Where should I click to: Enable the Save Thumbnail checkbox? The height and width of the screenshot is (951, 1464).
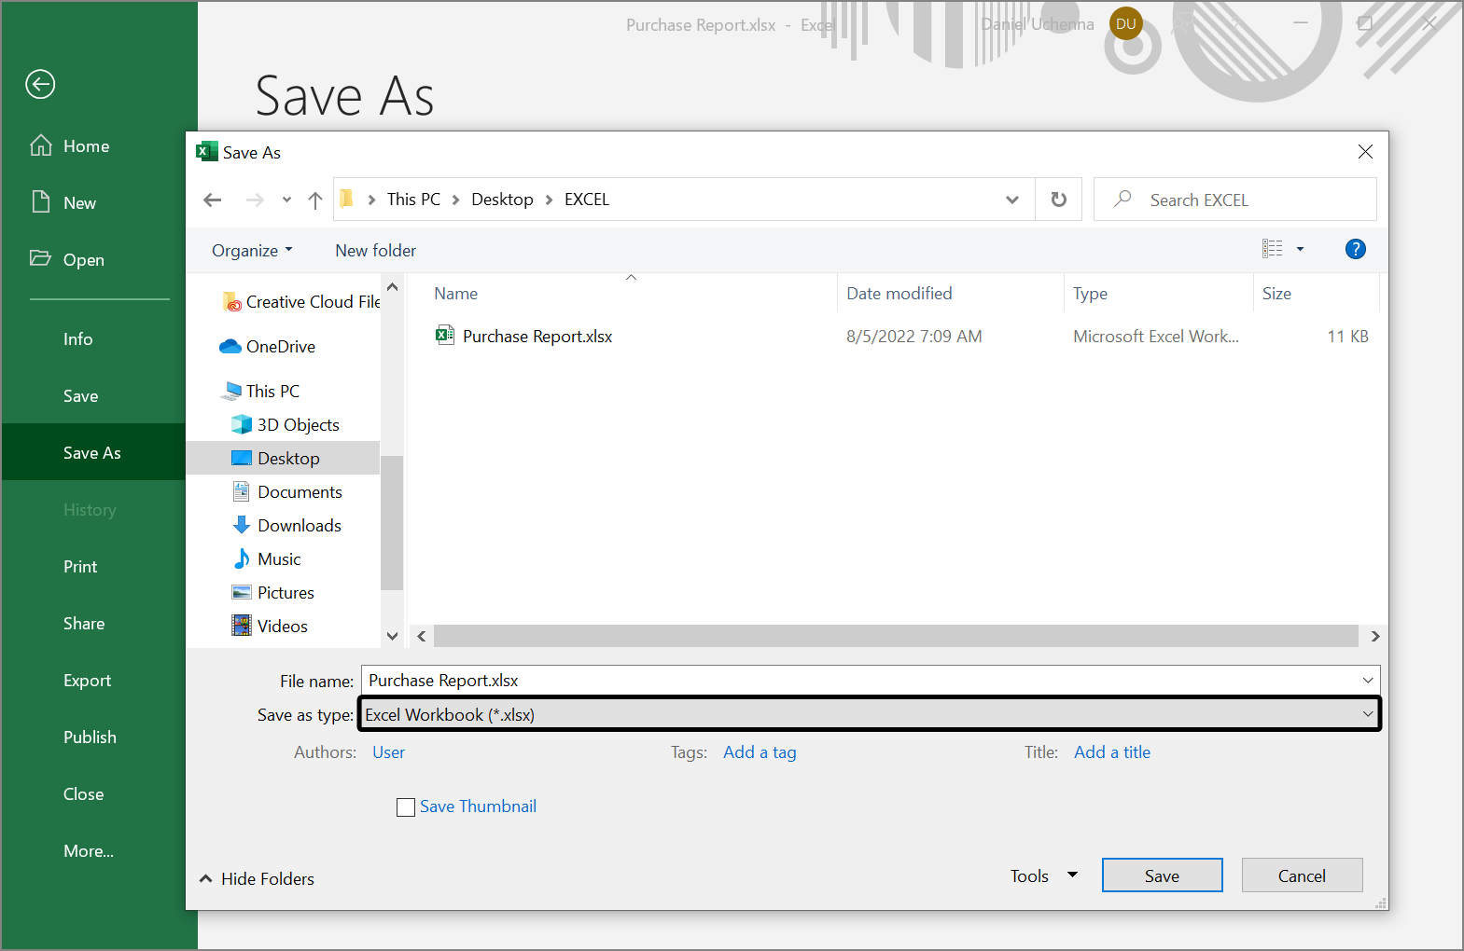coord(406,807)
